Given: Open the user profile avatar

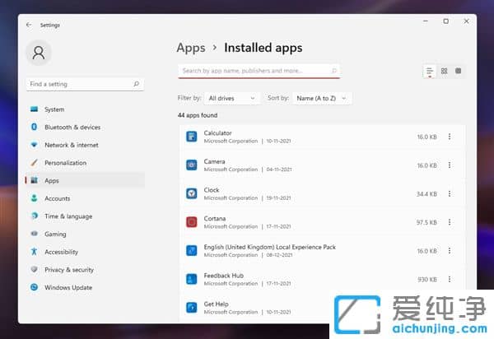Looking at the screenshot, I should pos(39,53).
